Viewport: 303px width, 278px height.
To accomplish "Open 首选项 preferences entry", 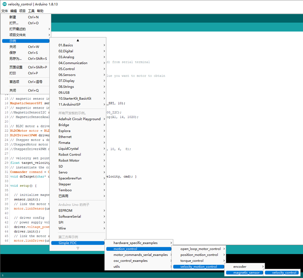I will [x=26, y=82].
